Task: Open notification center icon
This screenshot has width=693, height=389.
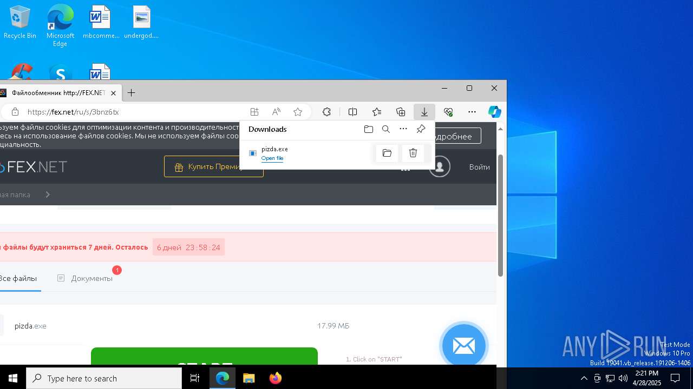Action: pyautogui.click(x=675, y=378)
